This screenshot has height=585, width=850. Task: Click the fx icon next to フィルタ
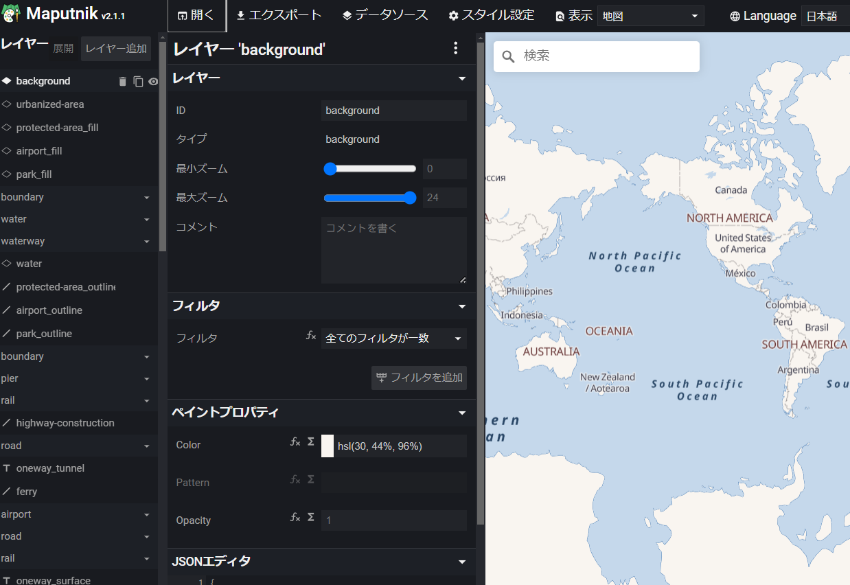311,335
